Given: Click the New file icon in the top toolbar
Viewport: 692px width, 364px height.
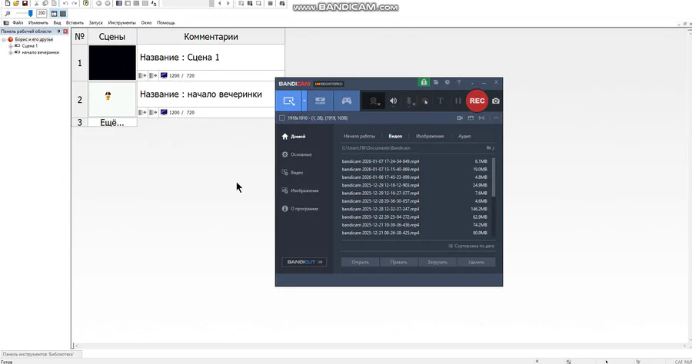Looking at the screenshot, I should (8, 3).
